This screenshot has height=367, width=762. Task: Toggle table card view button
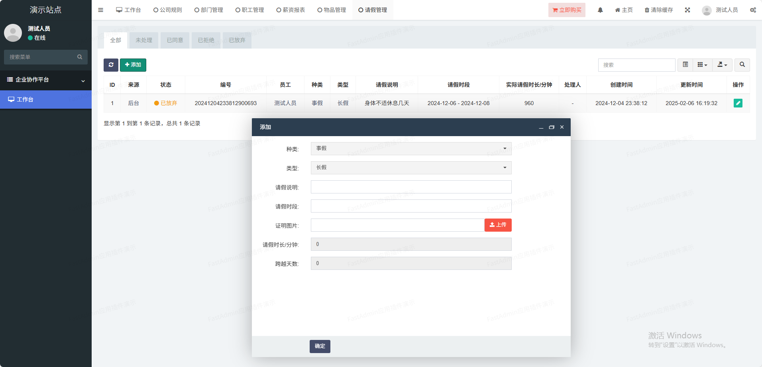(x=685, y=65)
